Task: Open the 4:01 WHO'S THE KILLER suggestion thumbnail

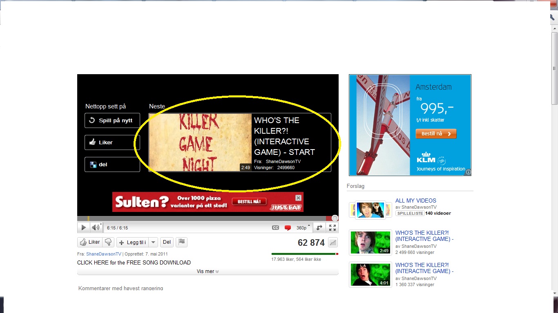Action: [371, 274]
